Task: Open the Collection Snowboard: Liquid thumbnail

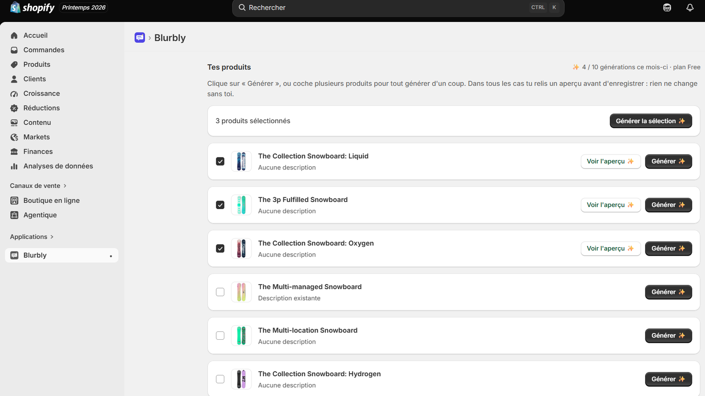Action: pos(241,161)
